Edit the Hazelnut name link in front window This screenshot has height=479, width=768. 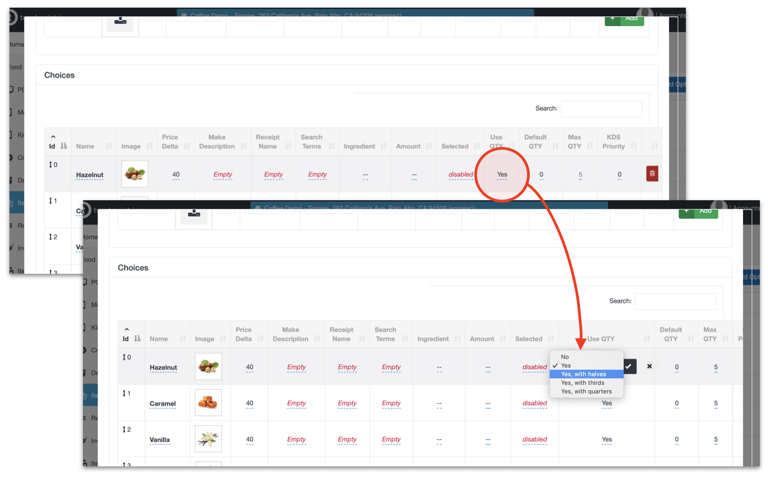(163, 368)
